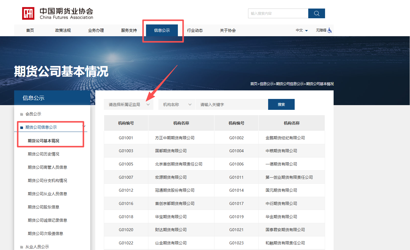This screenshot has width=410, height=250.
Task: Click company 国都期货有限公司
Action: coord(171,151)
